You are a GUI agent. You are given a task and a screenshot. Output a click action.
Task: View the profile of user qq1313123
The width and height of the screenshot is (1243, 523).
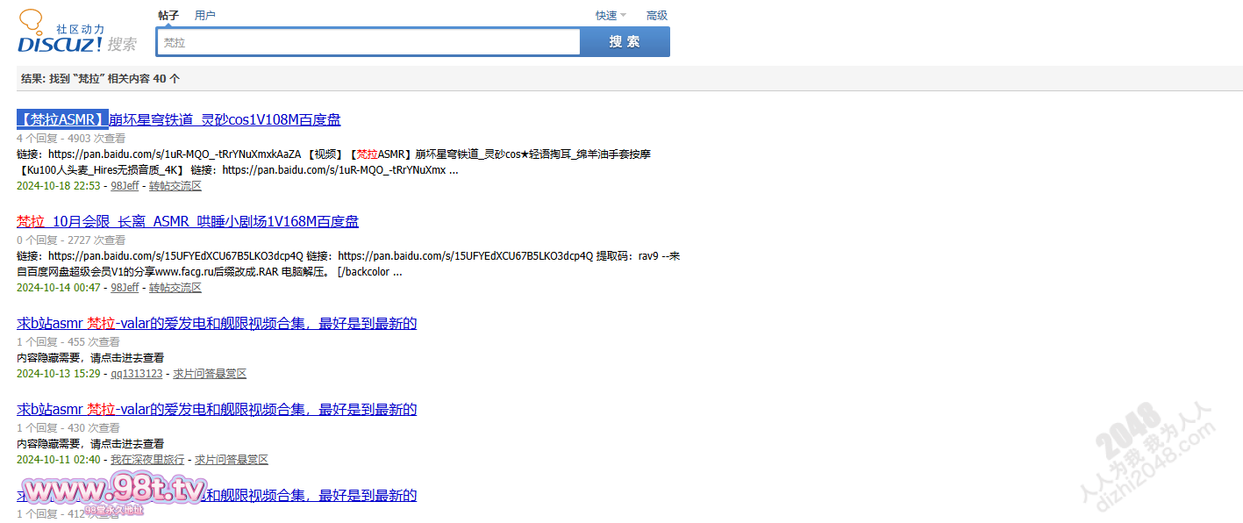coord(136,374)
